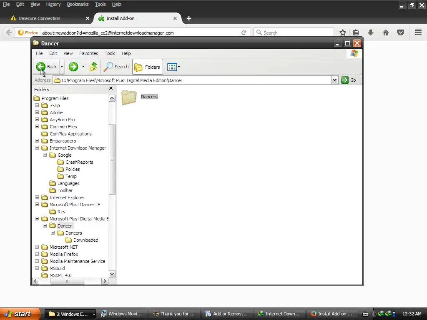Expand the Adobe folder
This screenshot has height=320, width=427.
[37, 112]
